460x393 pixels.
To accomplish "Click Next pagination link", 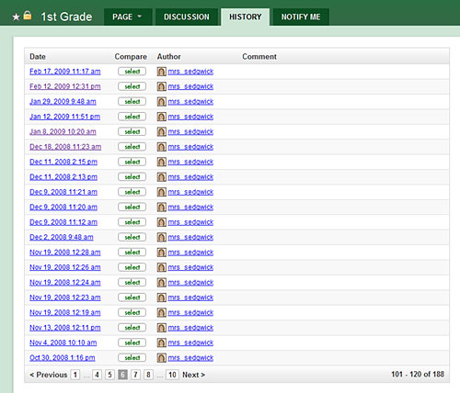I will pos(193,375).
